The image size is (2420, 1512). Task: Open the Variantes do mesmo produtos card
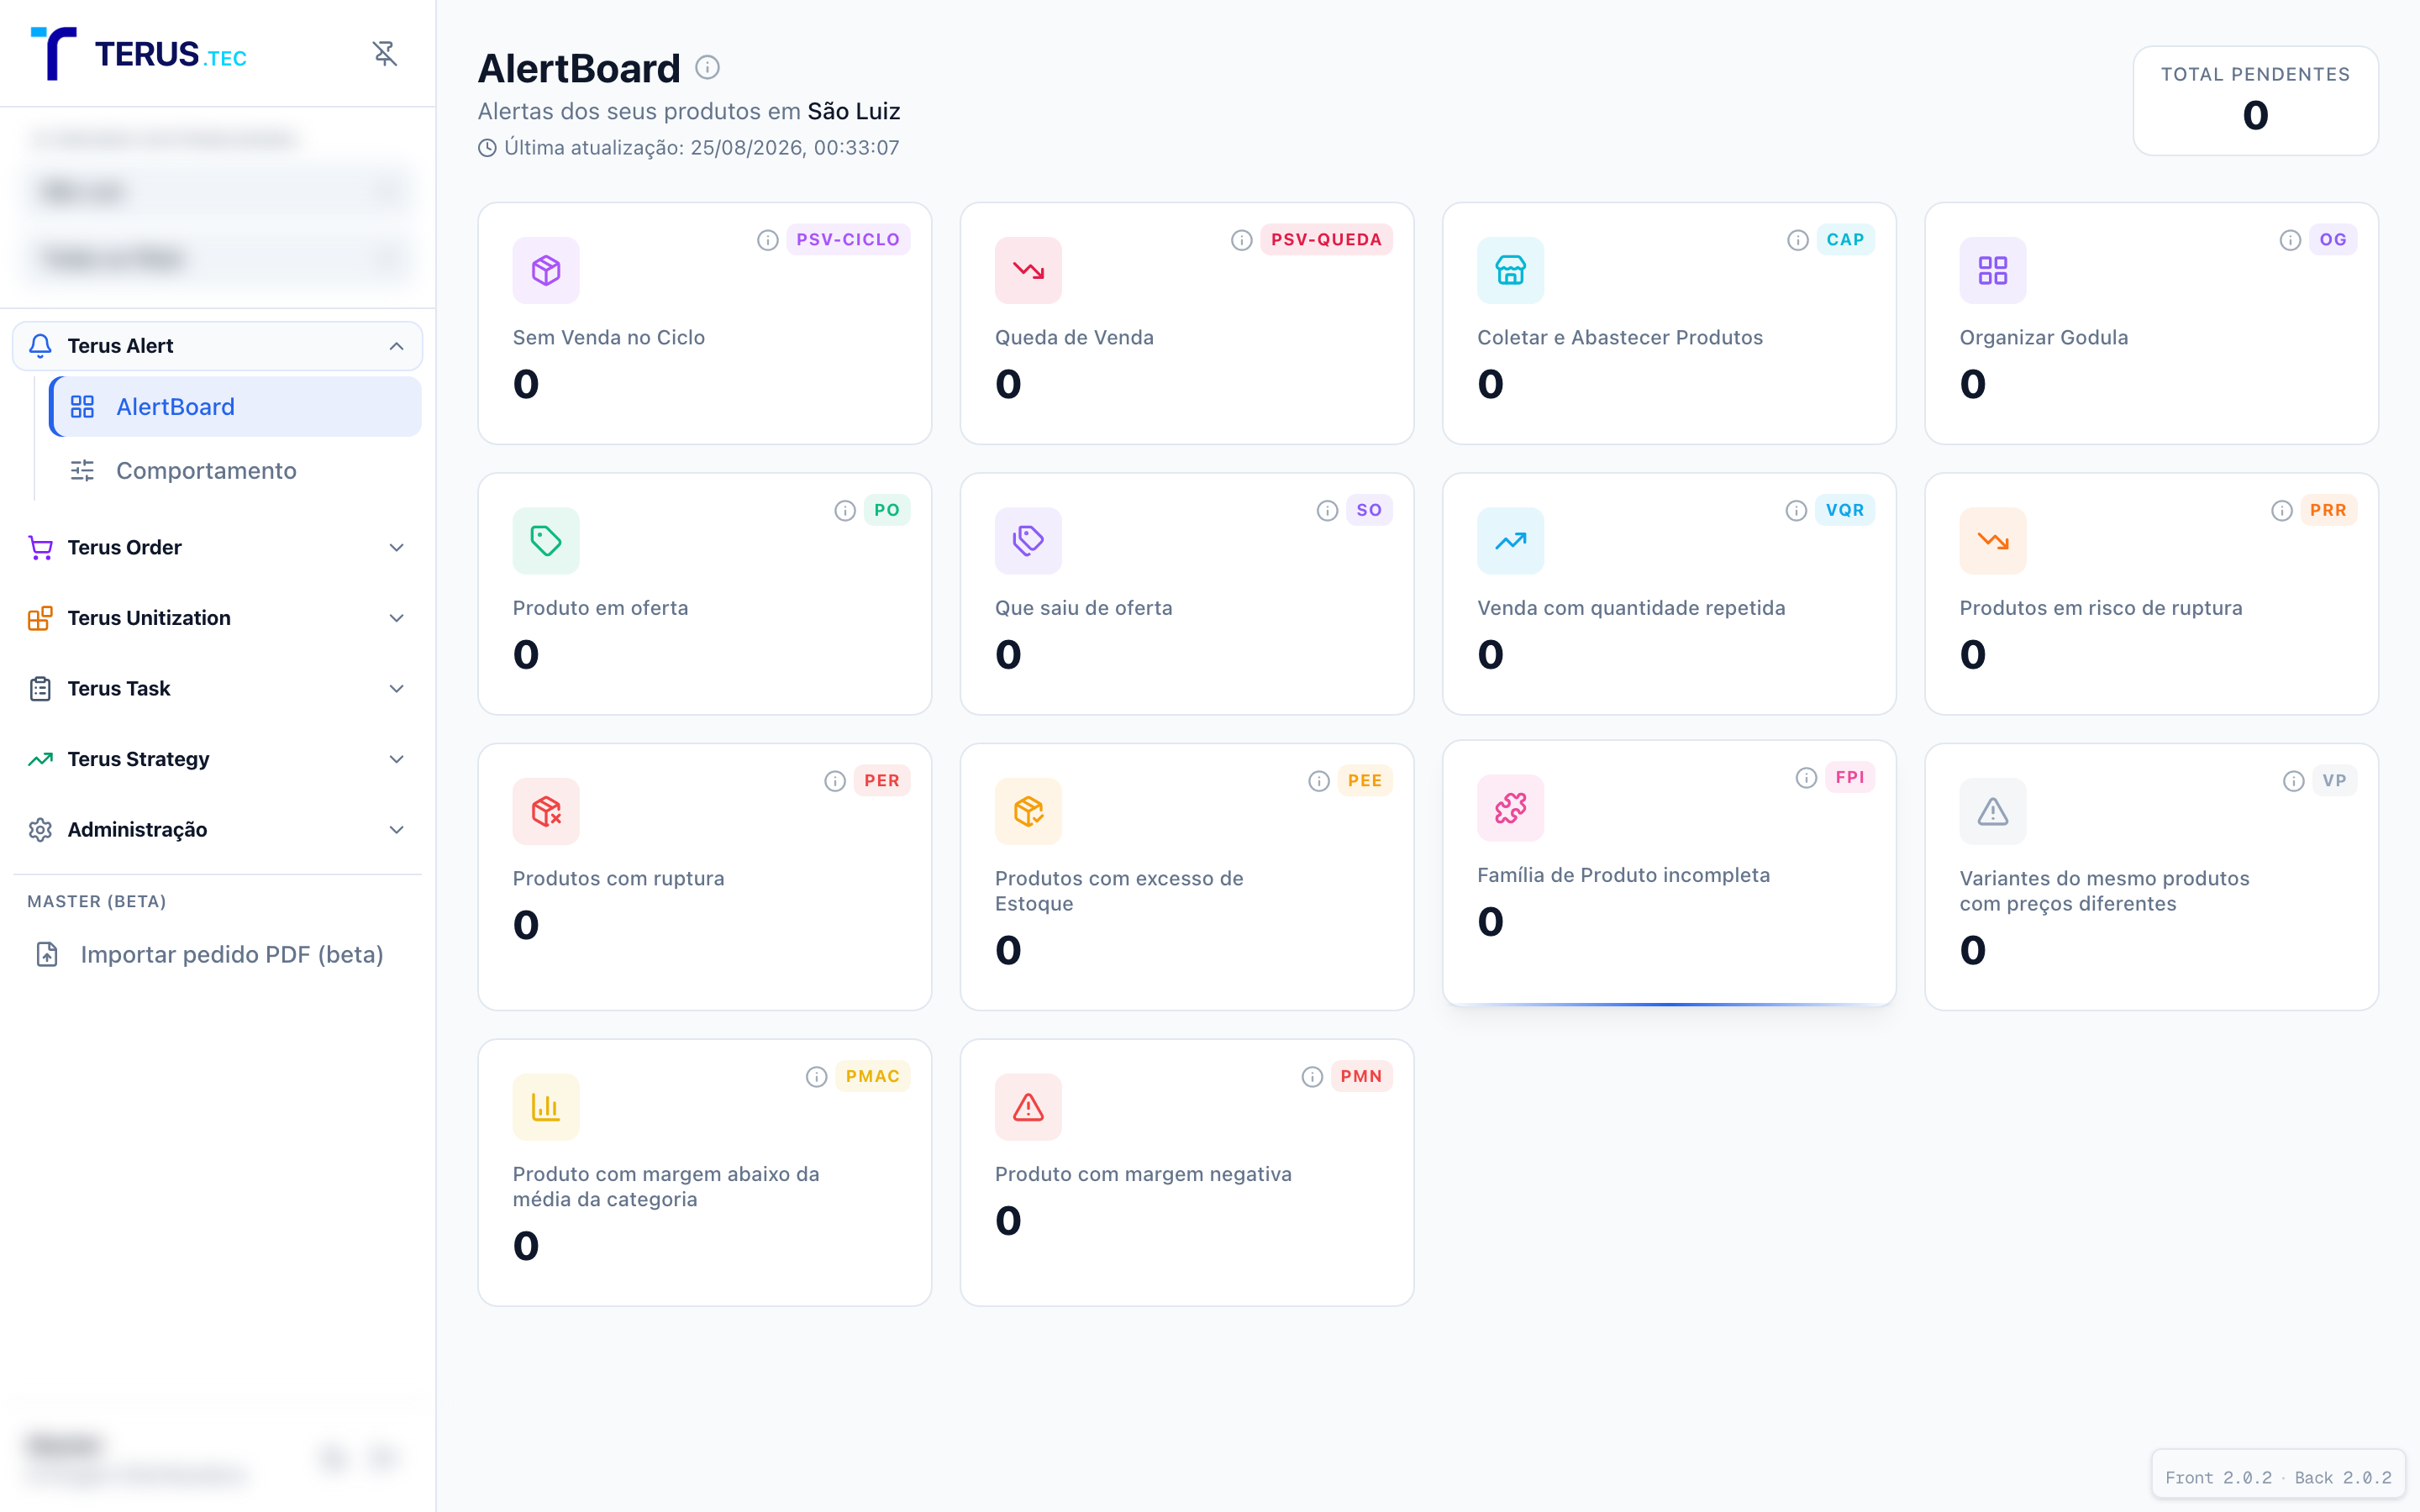[2151, 877]
